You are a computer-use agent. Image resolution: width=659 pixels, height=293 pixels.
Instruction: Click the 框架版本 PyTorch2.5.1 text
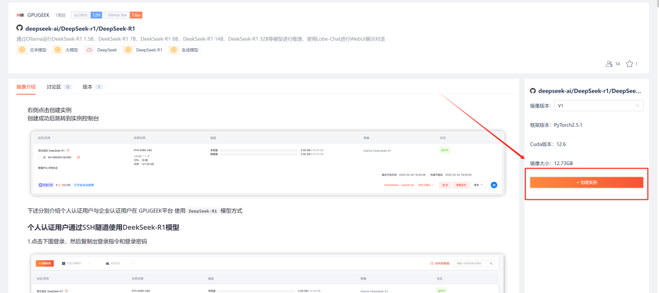pyautogui.click(x=556, y=125)
